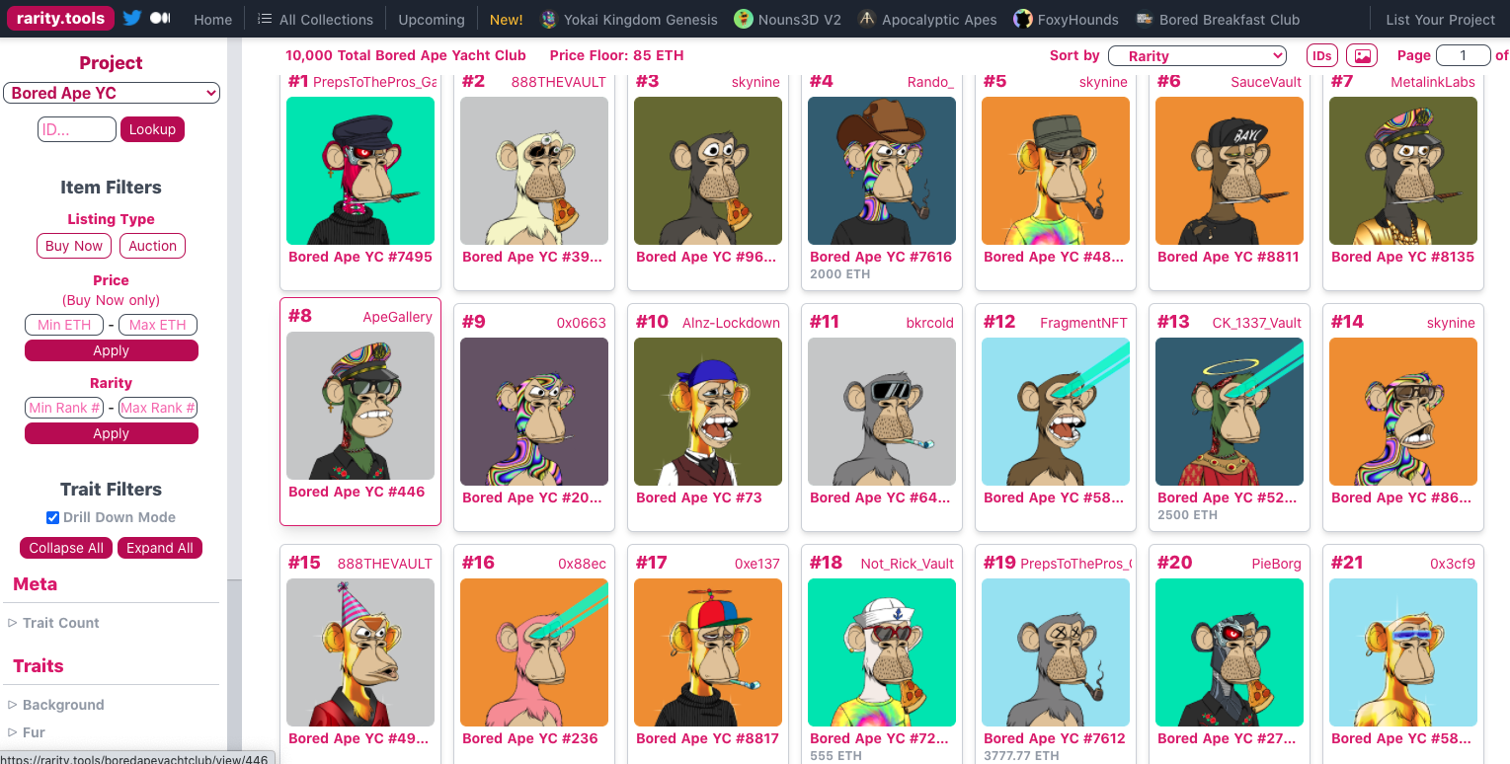Click owner Rando_ on rank #4 card
Image resolution: width=1510 pixels, height=764 pixels.
[x=930, y=82]
